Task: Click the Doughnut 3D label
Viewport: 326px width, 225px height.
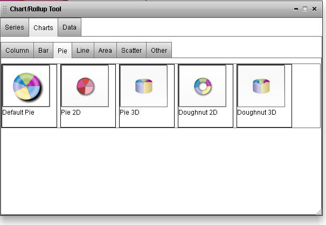Action: [x=256, y=112]
